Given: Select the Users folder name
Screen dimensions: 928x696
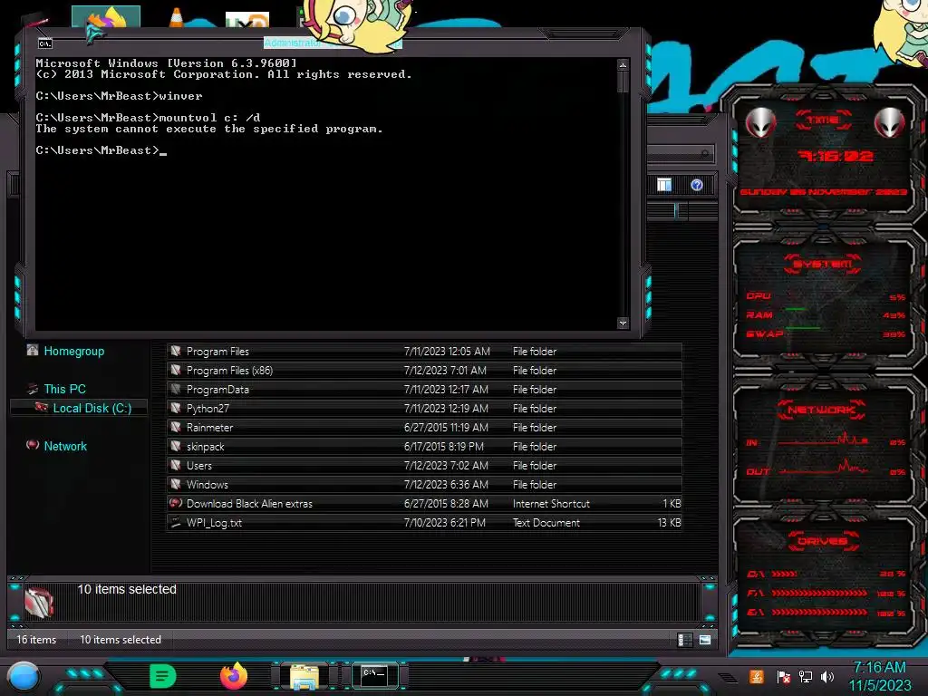Looking at the screenshot, I should click(x=198, y=465).
